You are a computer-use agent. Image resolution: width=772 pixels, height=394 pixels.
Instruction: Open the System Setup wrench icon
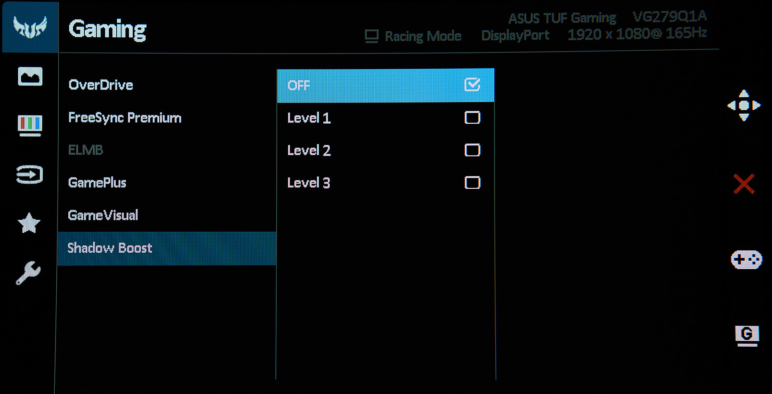pos(28,273)
